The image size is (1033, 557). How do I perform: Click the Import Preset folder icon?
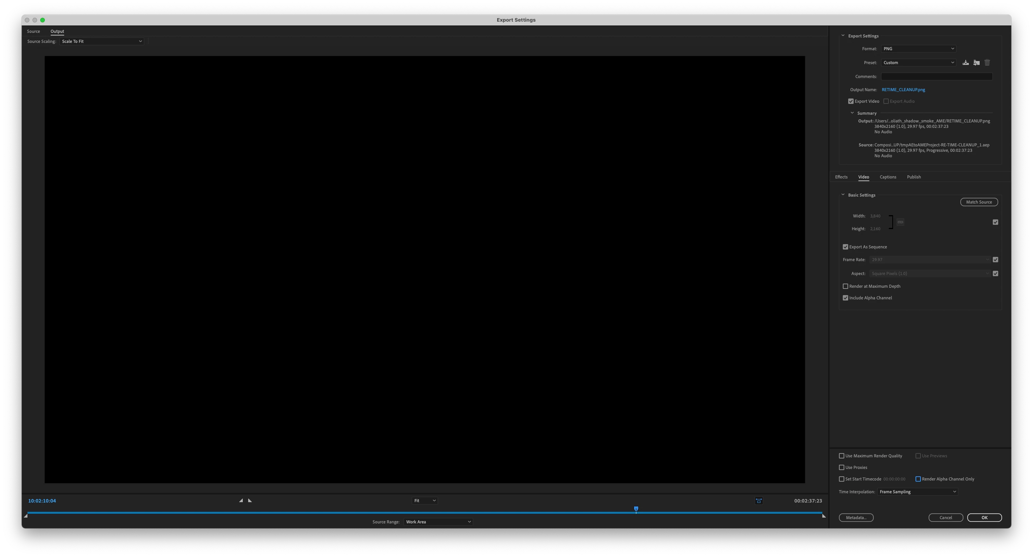(977, 63)
